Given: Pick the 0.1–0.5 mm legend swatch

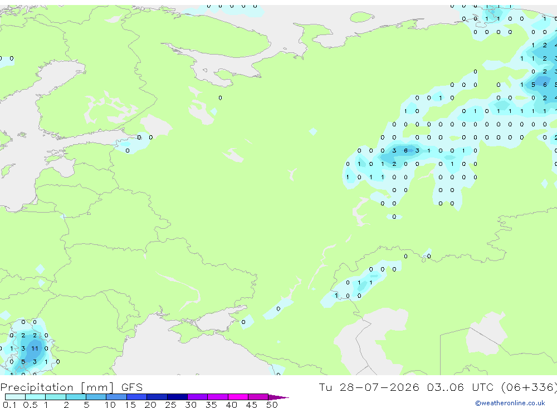Looking at the screenshot, I should pos(15,397).
